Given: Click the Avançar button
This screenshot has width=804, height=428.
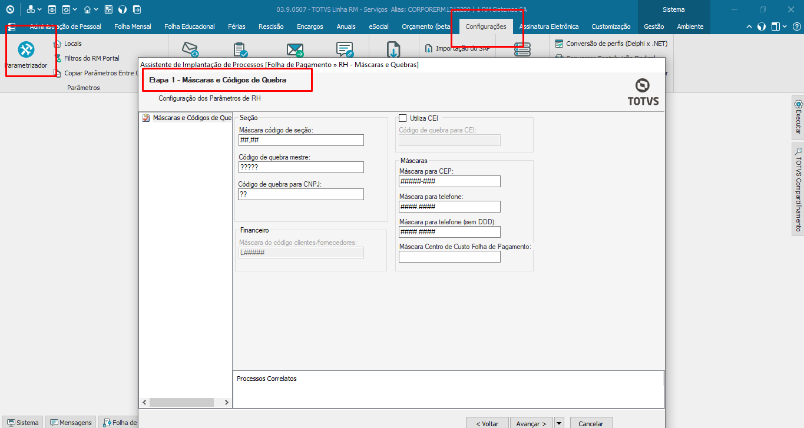Looking at the screenshot, I should 532,423.
